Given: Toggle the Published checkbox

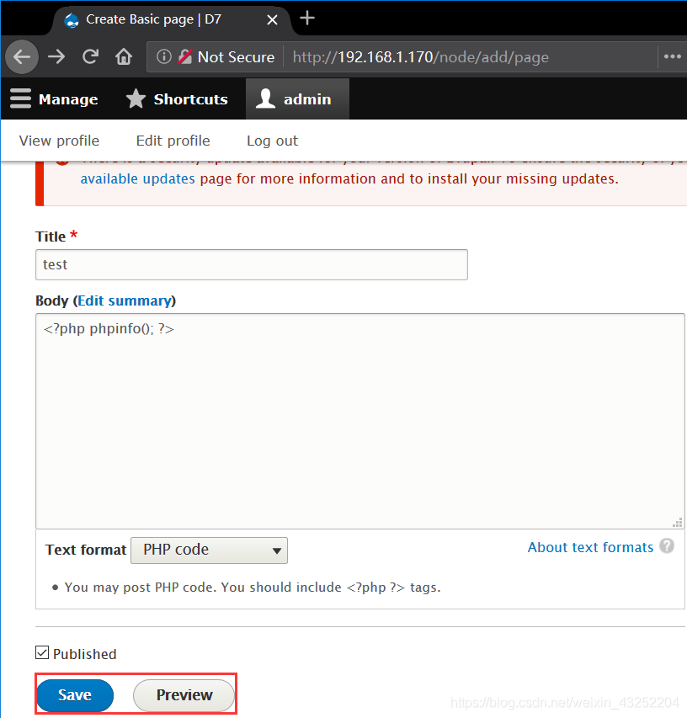Looking at the screenshot, I should (x=42, y=652).
